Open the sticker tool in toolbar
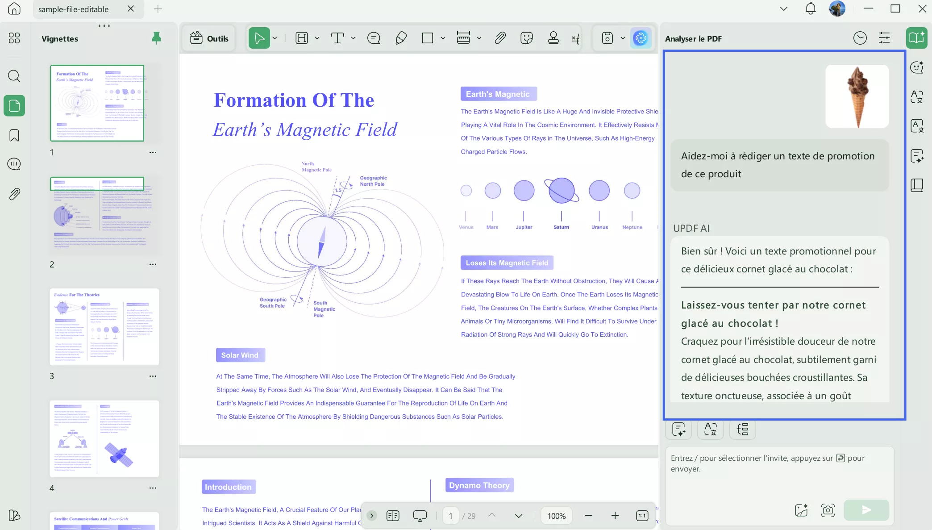Image resolution: width=932 pixels, height=530 pixels. (x=527, y=38)
